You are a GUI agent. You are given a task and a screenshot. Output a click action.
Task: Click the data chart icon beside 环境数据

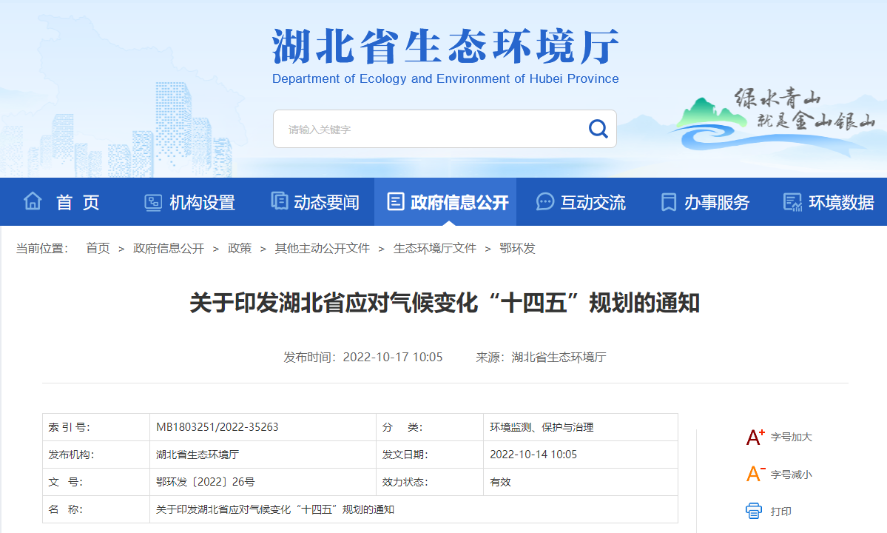coord(793,201)
